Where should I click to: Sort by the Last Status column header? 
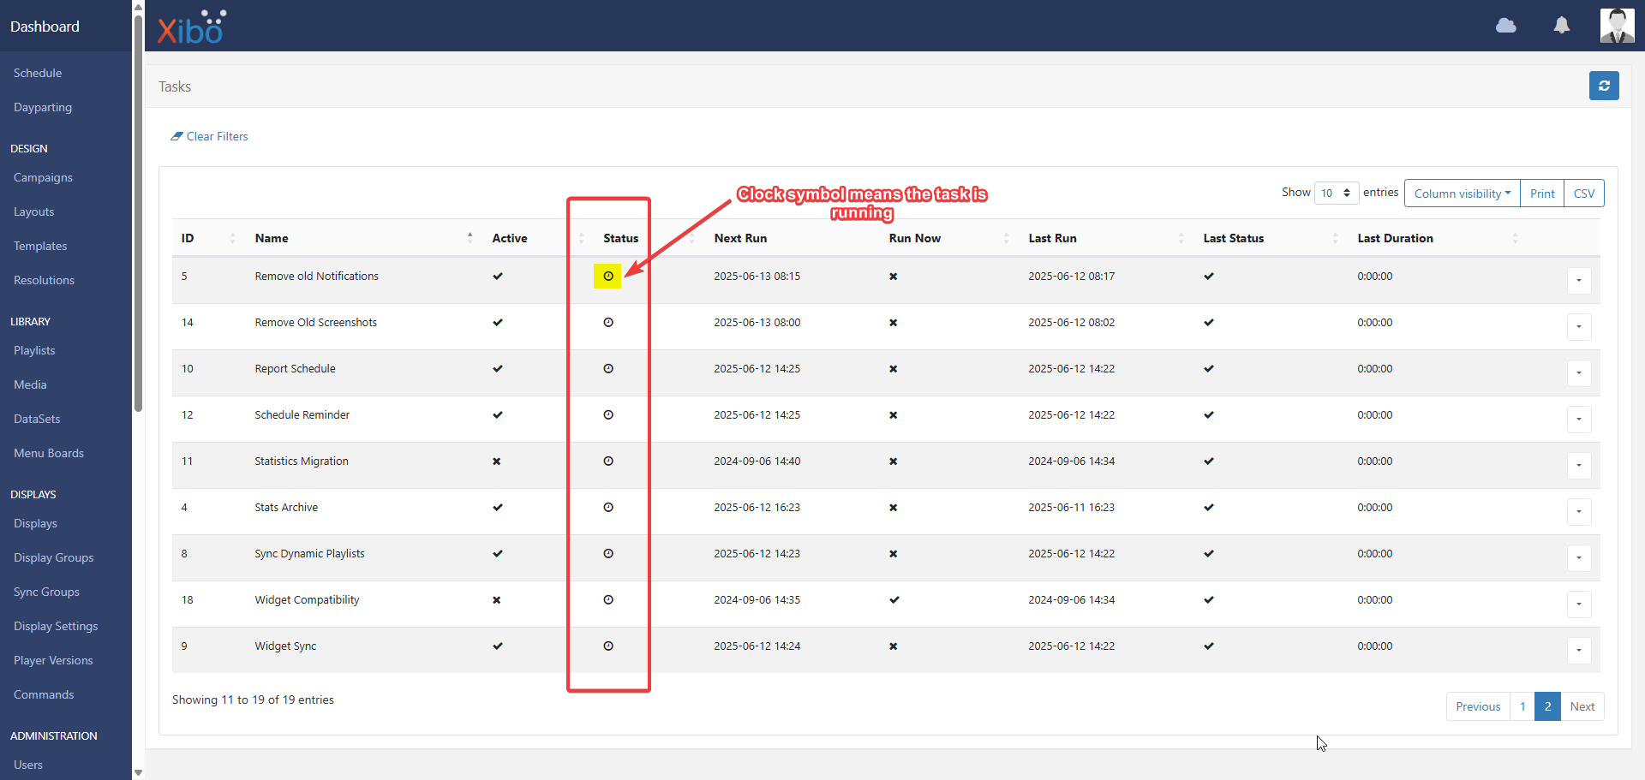pyautogui.click(x=1271, y=238)
